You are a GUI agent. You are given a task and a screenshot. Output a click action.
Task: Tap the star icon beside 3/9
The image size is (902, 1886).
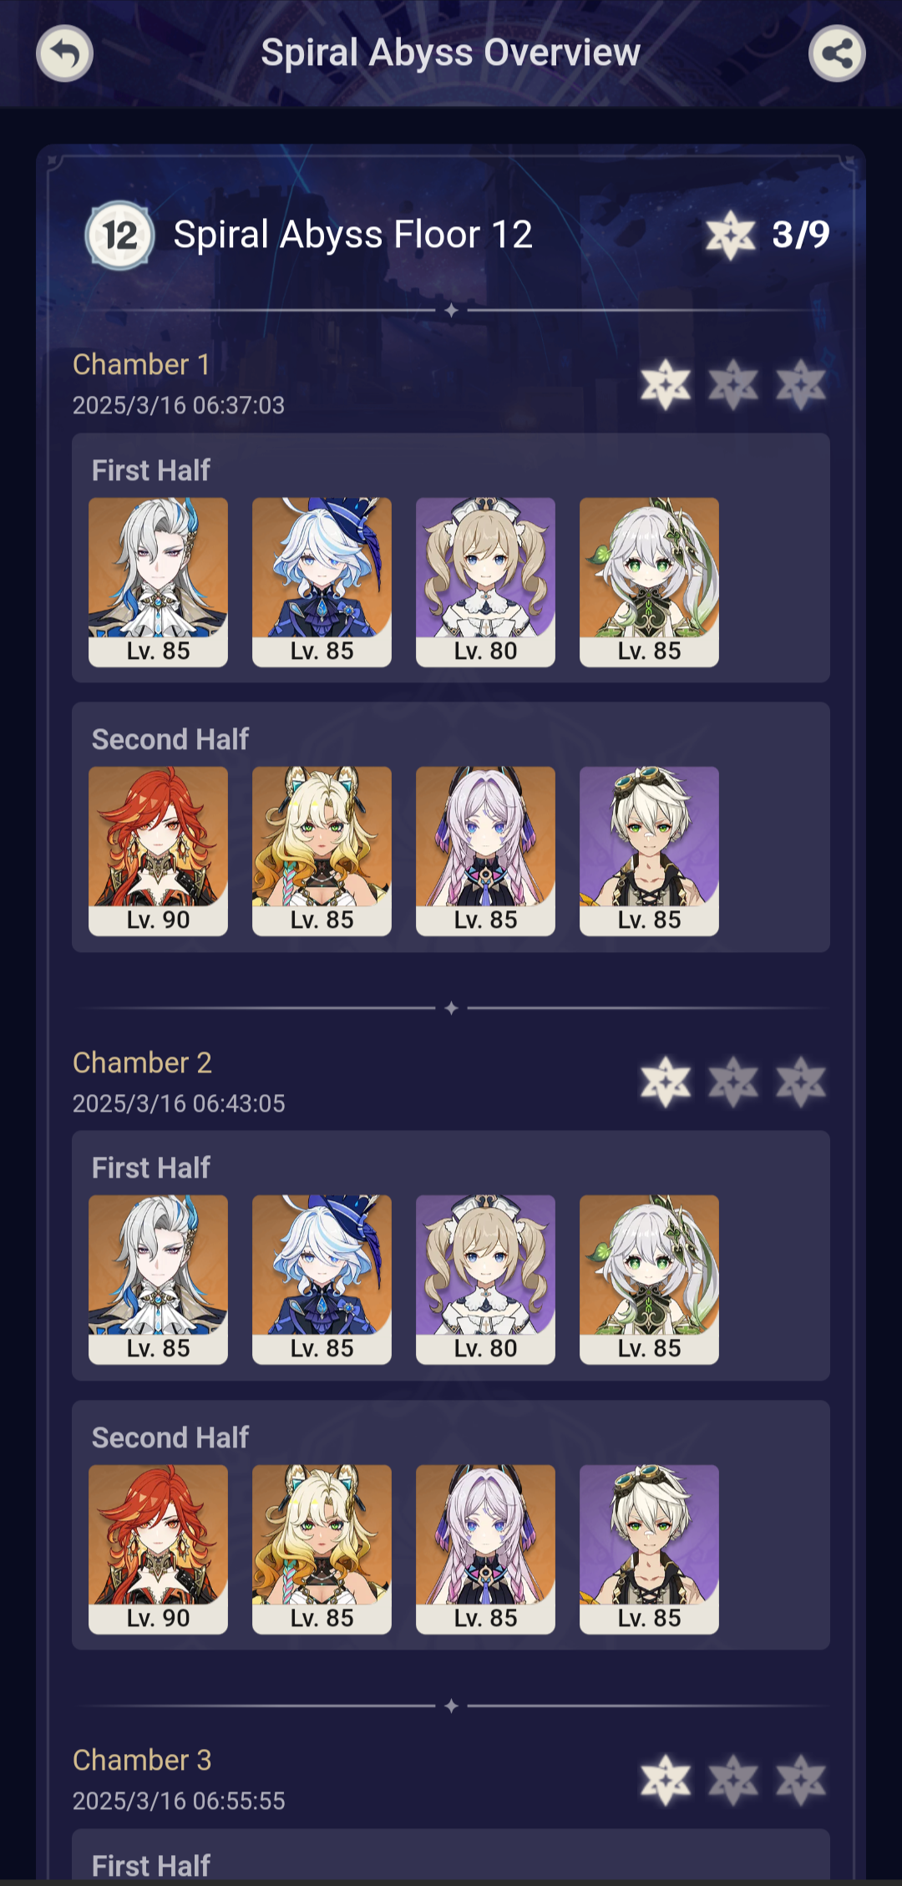(x=730, y=235)
